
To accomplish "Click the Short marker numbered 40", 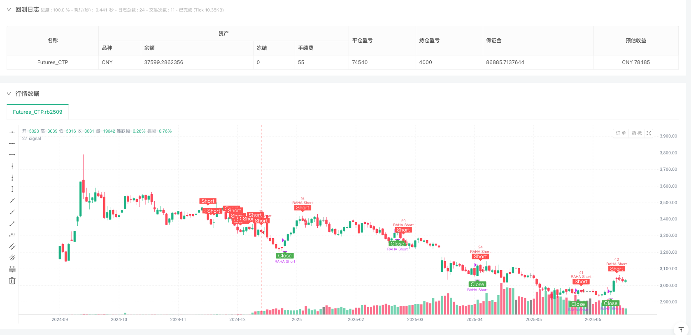I will click(x=617, y=269).
